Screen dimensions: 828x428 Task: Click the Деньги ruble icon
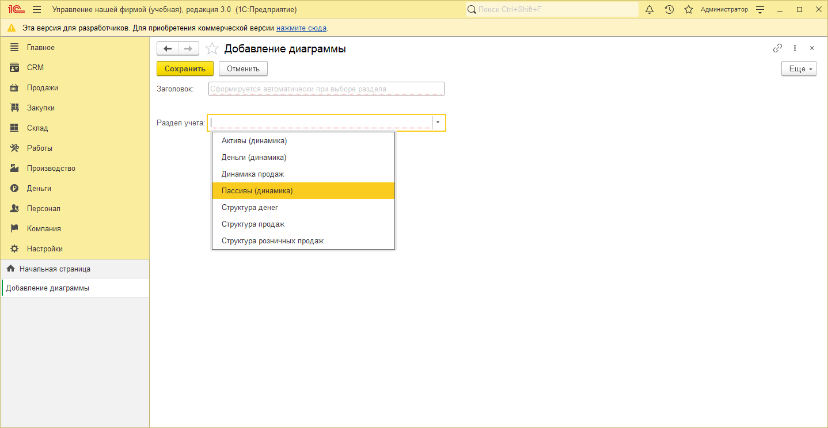pyautogui.click(x=14, y=188)
